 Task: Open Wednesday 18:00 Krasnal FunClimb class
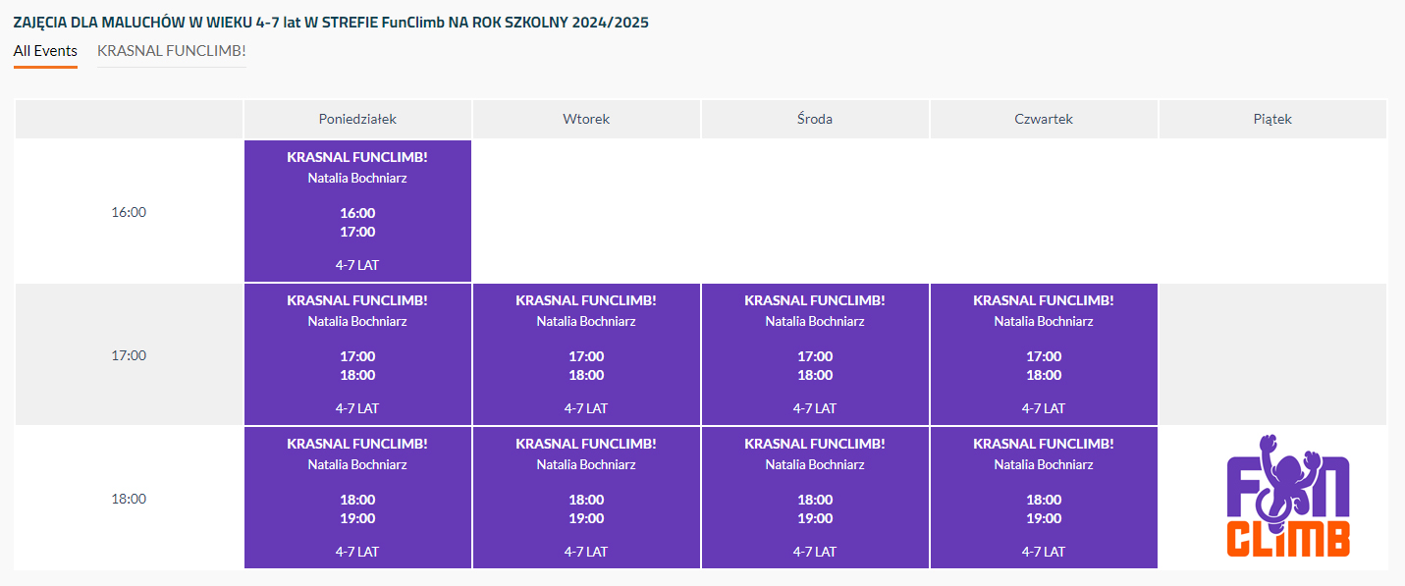pos(815,498)
